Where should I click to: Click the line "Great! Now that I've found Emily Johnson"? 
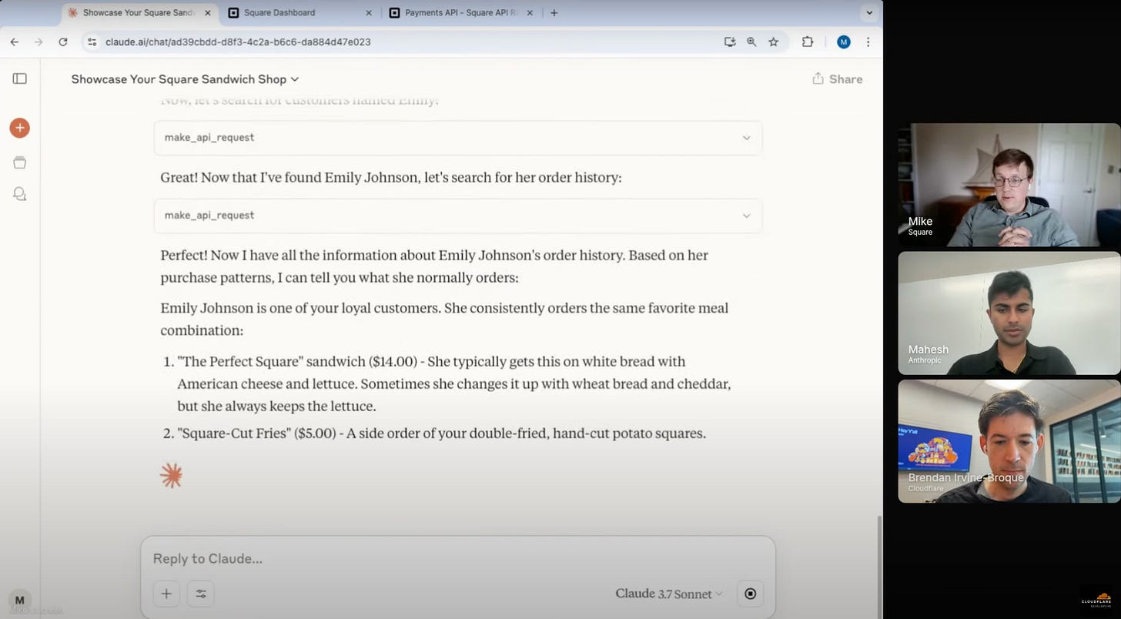[x=390, y=177]
